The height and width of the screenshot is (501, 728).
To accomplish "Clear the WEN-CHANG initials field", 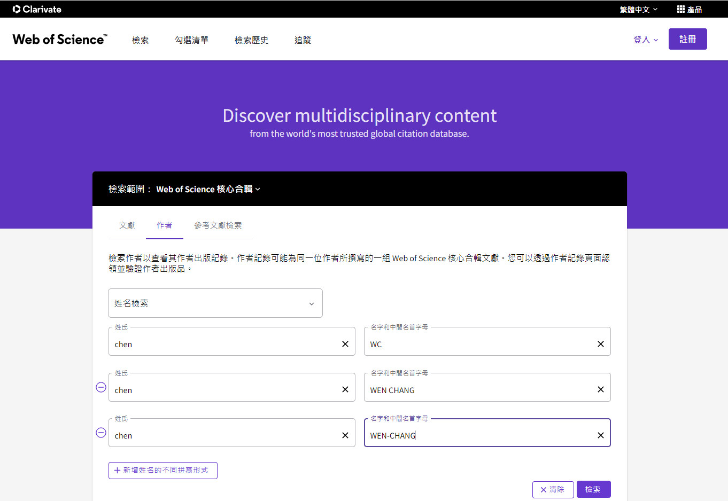I will tap(601, 435).
